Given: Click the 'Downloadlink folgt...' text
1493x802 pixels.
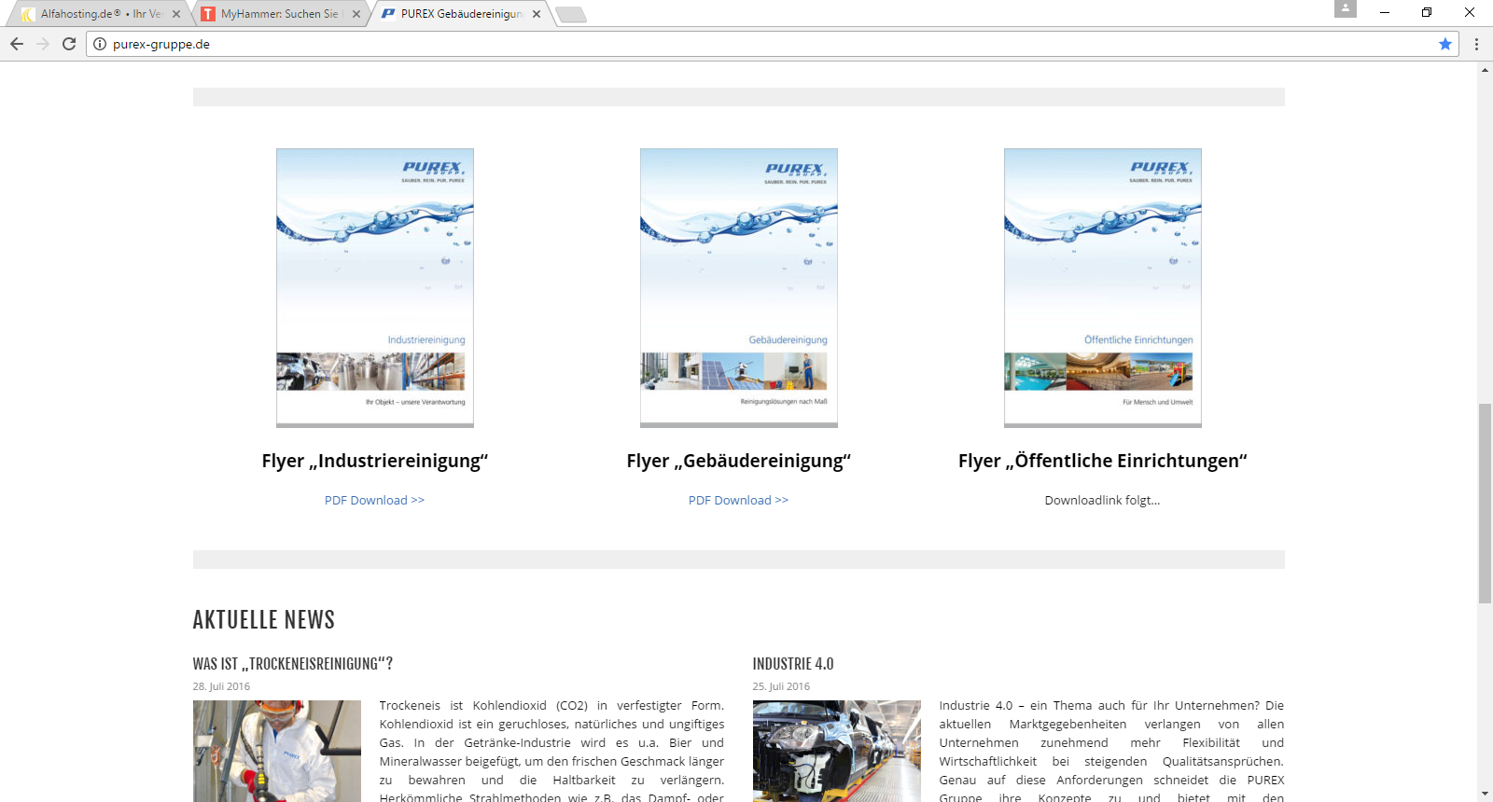Looking at the screenshot, I should coord(1103,501).
